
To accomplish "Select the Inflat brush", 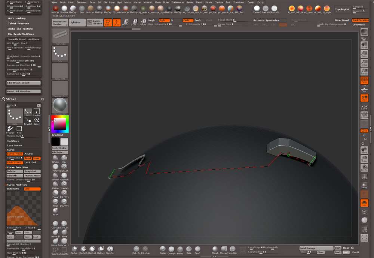I will click(55, 211).
